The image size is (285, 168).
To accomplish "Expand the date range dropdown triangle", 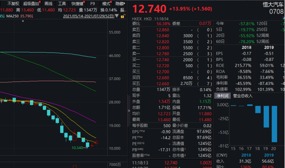I will 117,16.
